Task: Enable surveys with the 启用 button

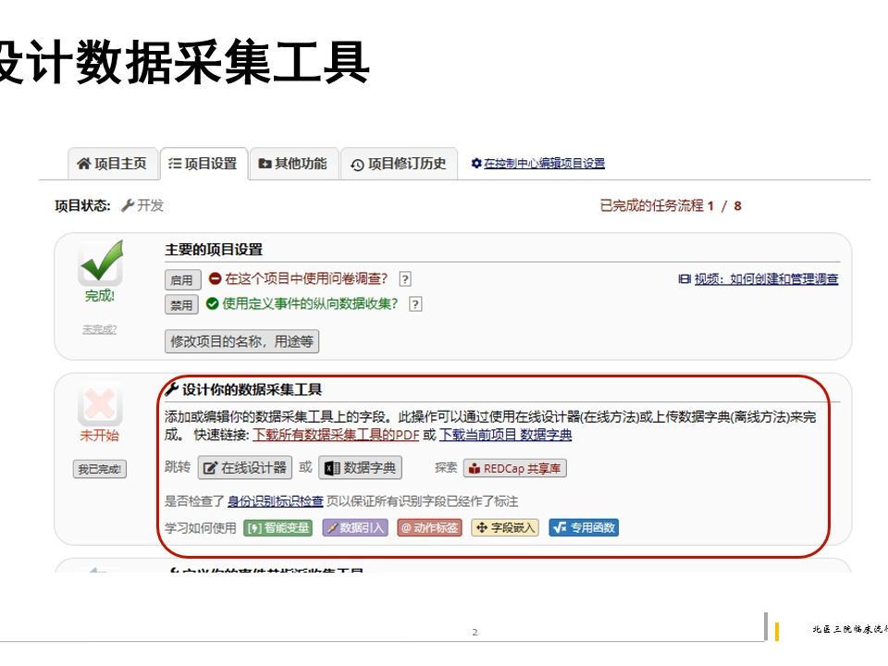Action: pyautogui.click(x=181, y=279)
